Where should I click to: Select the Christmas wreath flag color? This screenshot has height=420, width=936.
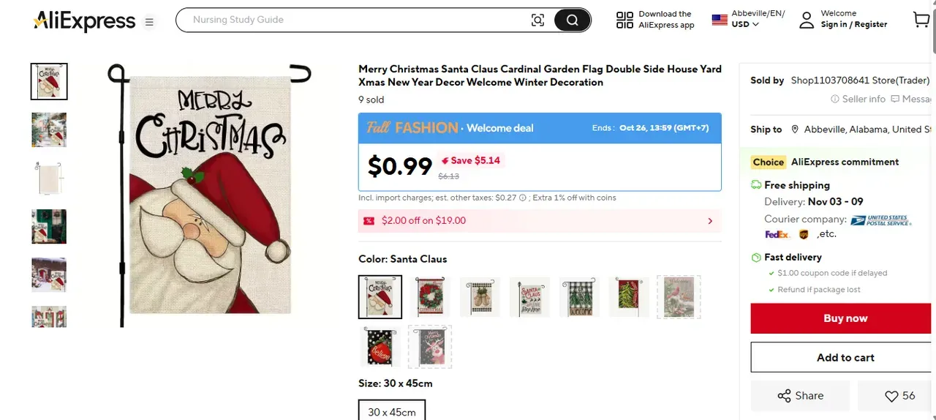click(430, 297)
